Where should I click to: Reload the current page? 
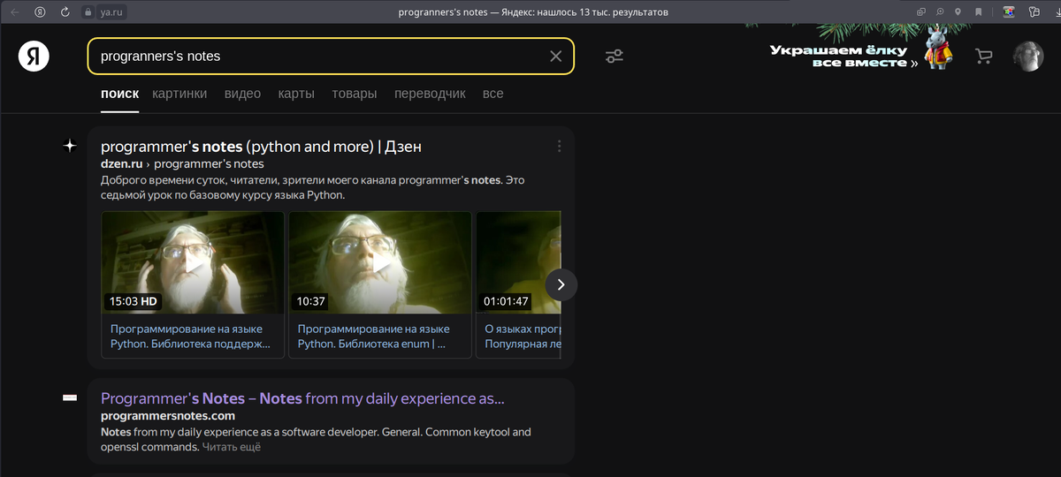(x=65, y=12)
